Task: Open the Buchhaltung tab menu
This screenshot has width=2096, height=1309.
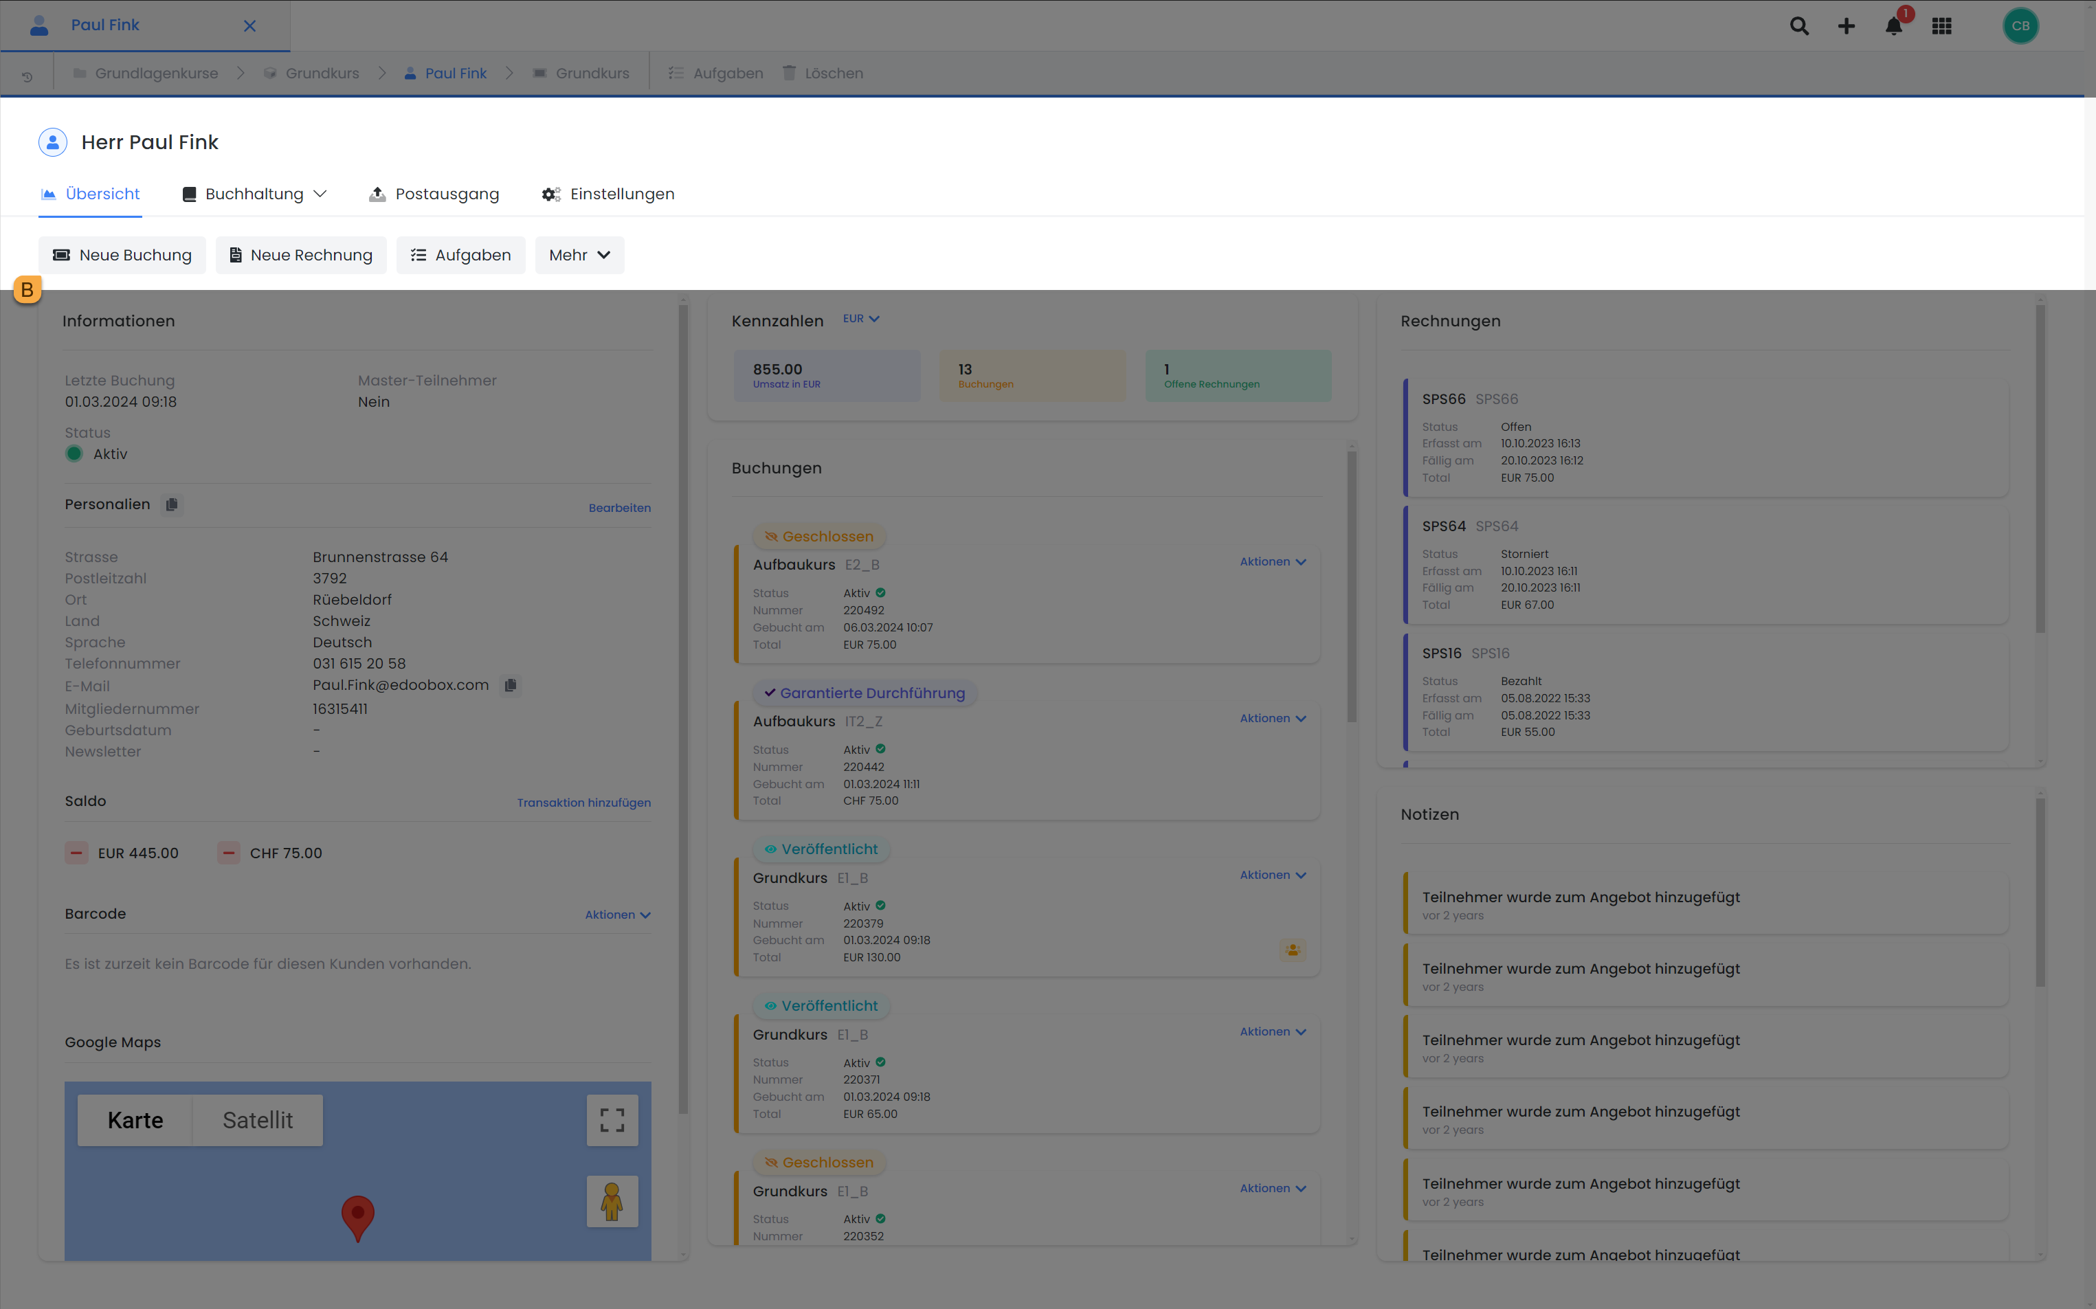Action: (254, 194)
